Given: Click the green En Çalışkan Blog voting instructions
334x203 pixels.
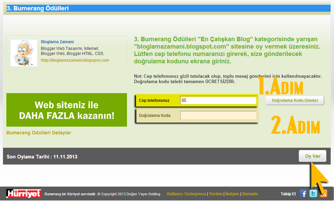Looking at the screenshot, I should pyautogui.click(x=227, y=50).
